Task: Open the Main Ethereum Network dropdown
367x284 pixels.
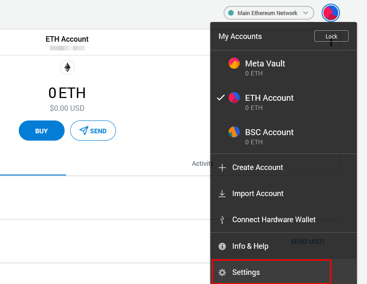Action: [268, 13]
